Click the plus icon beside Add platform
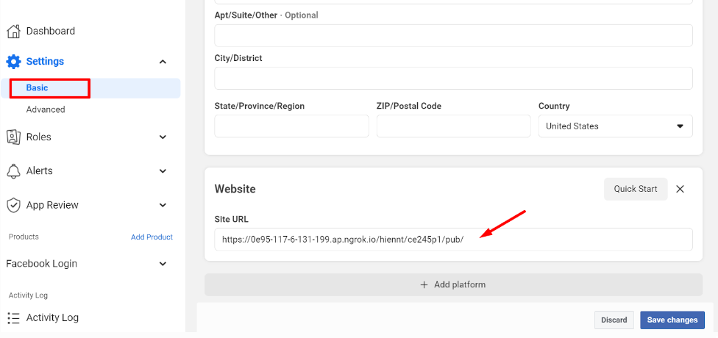 424,284
